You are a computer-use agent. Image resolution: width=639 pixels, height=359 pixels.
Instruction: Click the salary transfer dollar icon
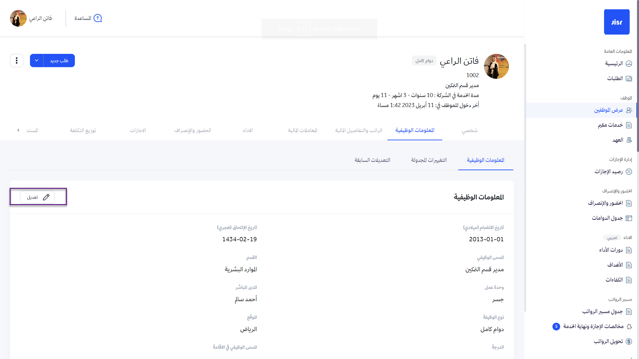[x=629, y=341]
